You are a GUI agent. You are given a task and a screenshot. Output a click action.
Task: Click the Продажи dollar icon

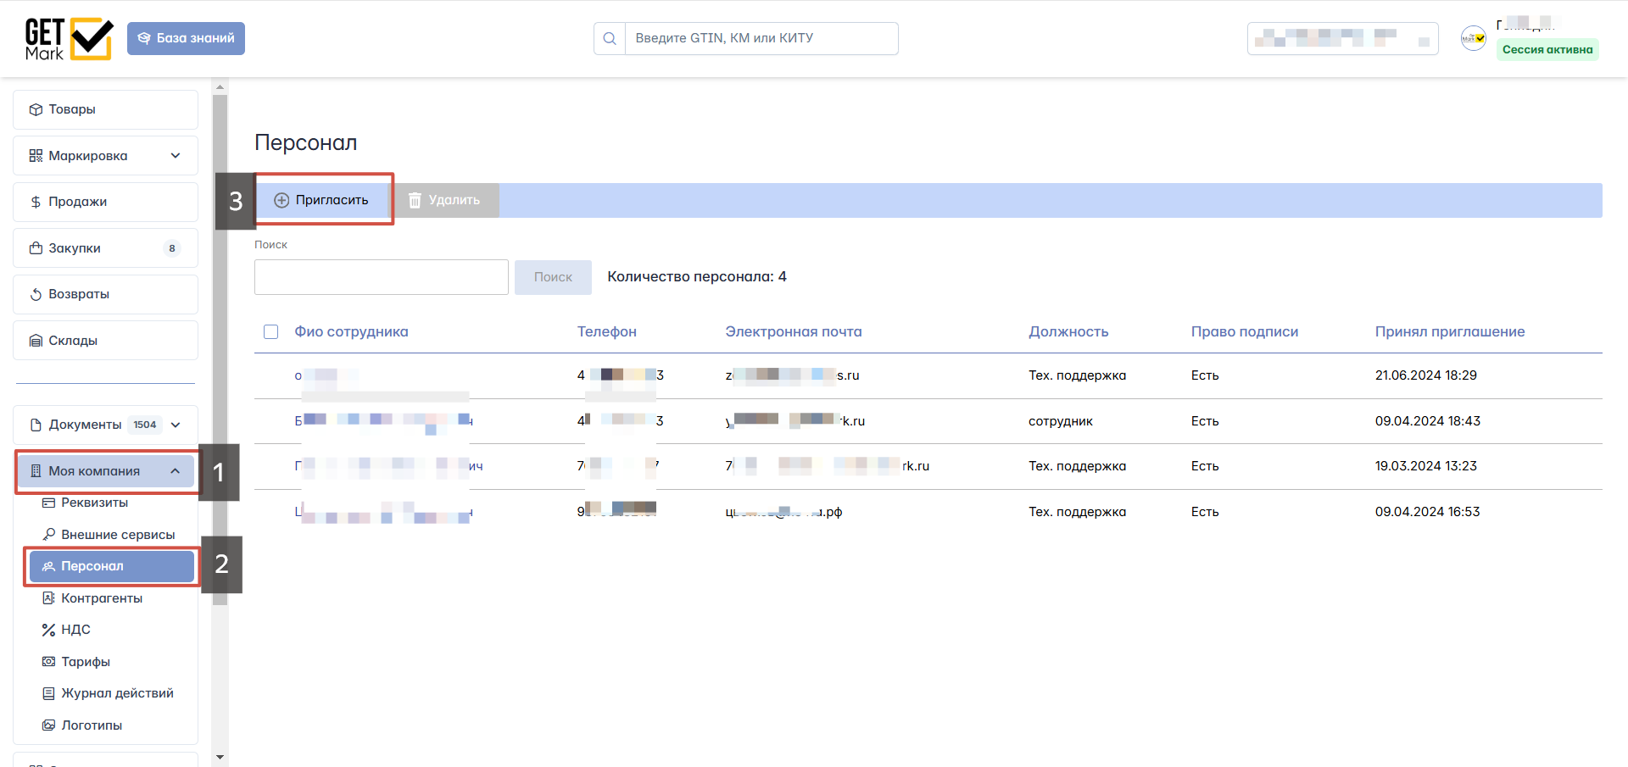[x=36, y=202]
